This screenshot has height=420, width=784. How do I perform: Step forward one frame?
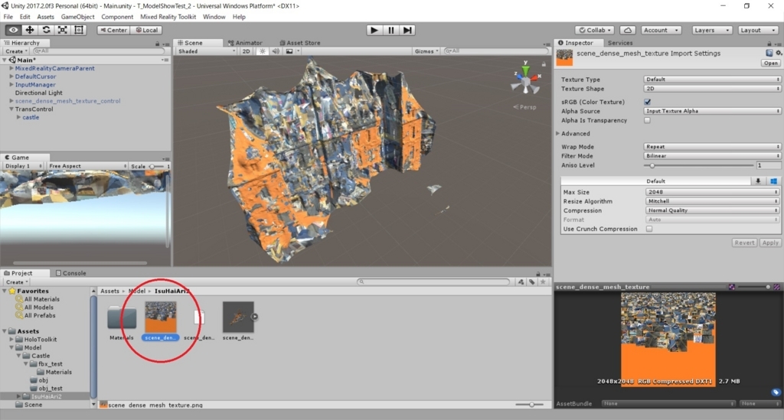pos(407,30)
